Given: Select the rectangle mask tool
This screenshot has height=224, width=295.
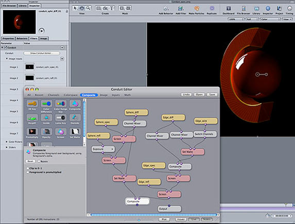Looking at the screenshot, I should (x=122, y=8).
